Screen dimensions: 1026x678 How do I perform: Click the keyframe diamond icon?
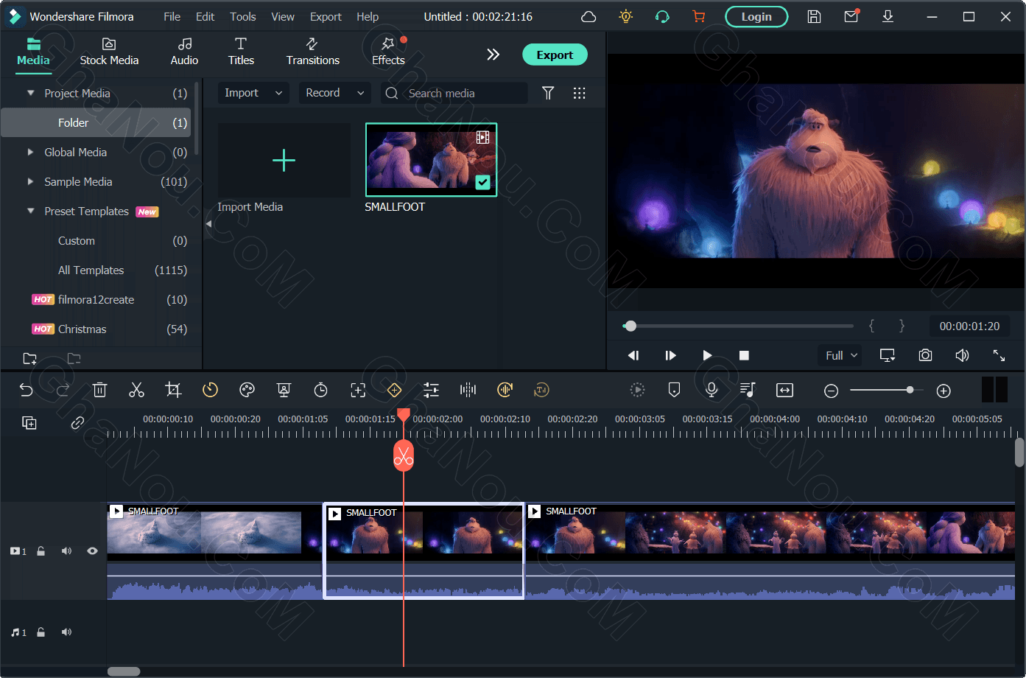[x=394, y=390]
